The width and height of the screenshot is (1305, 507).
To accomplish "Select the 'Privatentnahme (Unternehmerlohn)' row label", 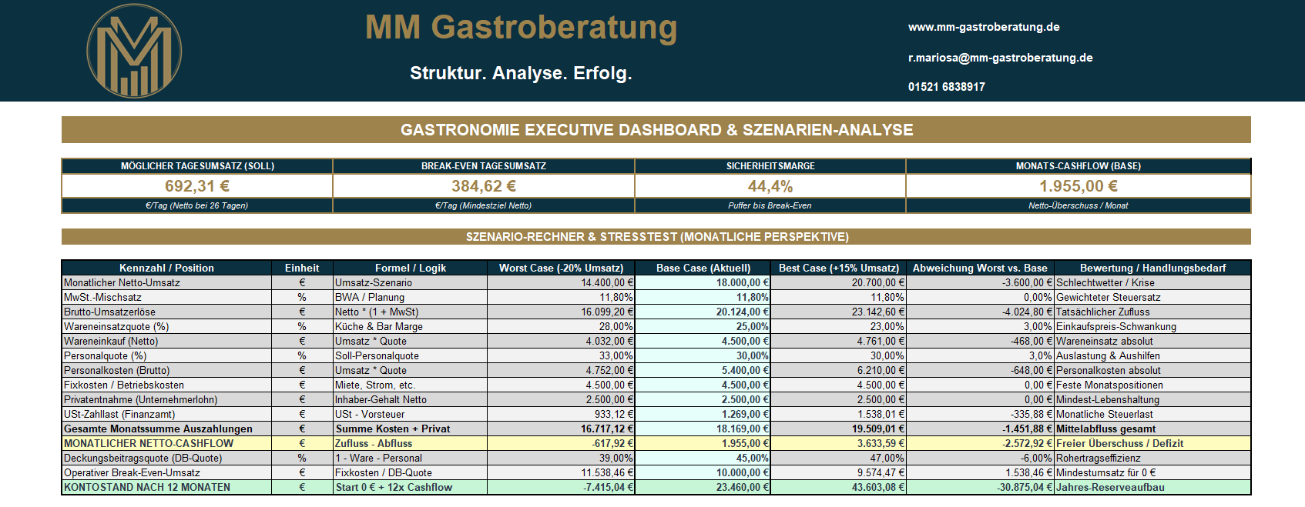I will [x=166, y=400].
